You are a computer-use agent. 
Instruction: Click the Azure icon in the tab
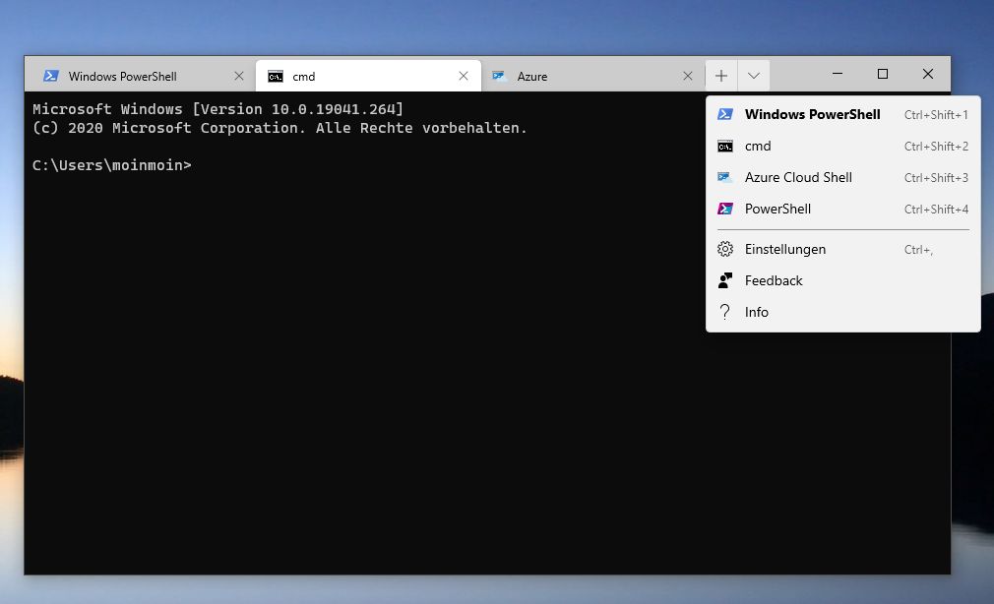coord(500,76)
